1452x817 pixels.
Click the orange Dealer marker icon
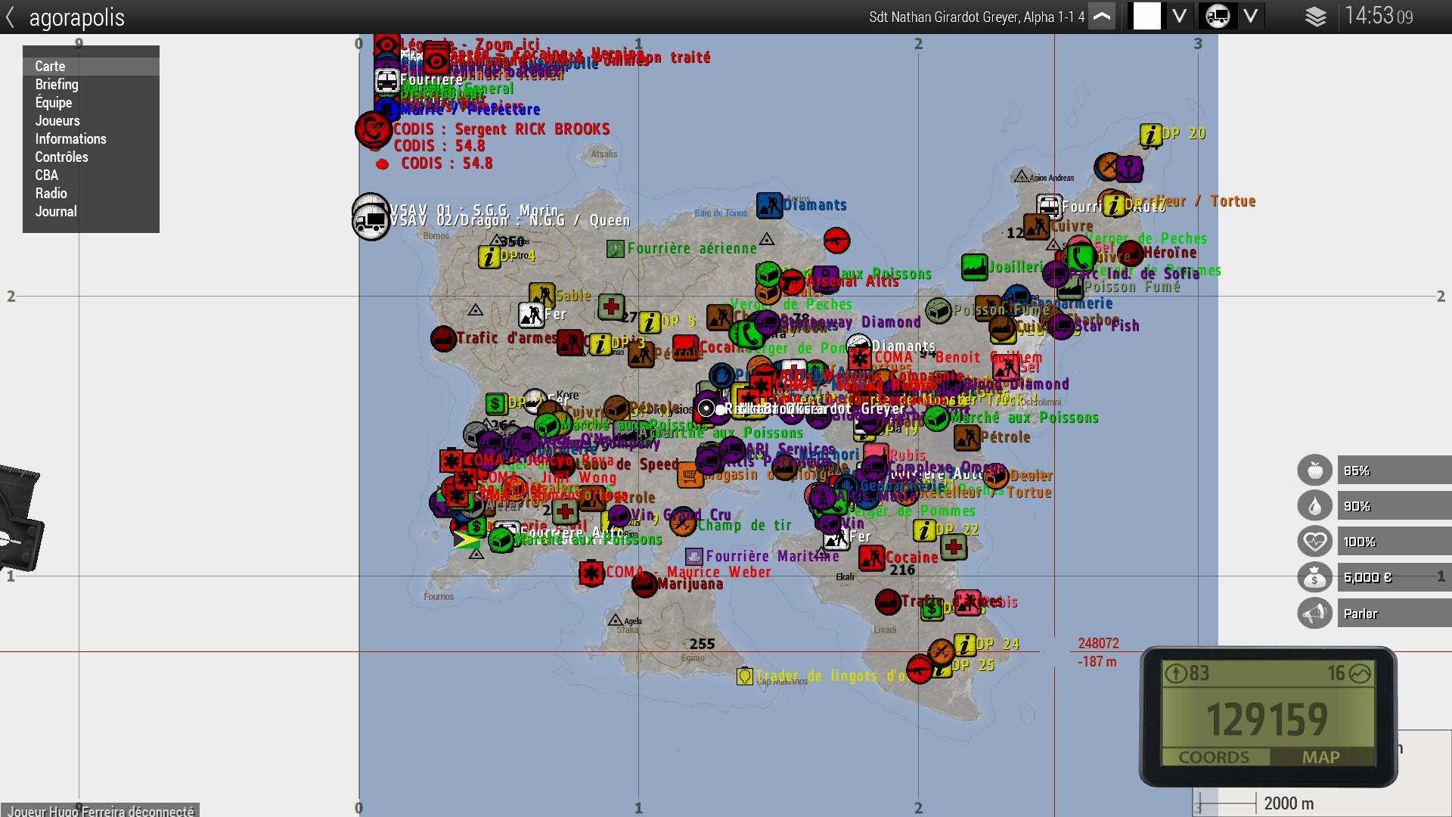click(x=996, y=476)
